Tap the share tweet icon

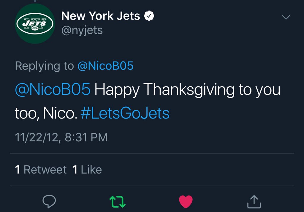coord(254,202)
